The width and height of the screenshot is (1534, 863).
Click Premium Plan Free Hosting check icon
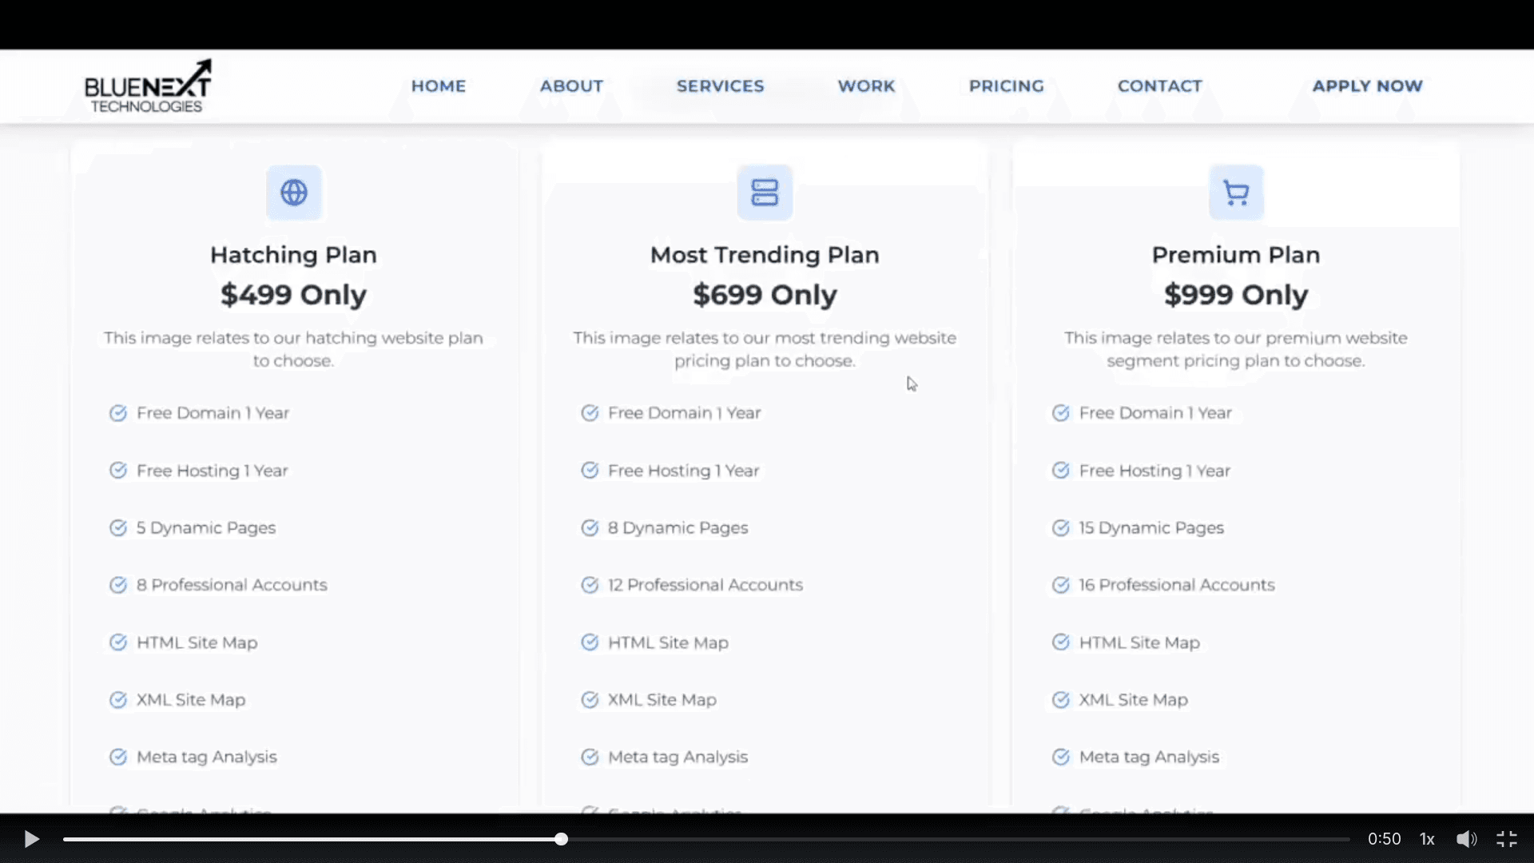(x=1061, y=471)
